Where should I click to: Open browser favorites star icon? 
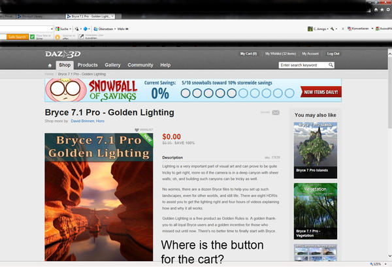(x=382, y=10)
